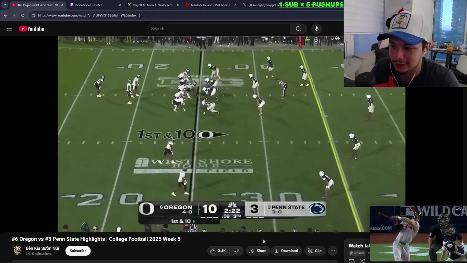Click the baseball wildcard picture-in-picture video
467x263 pixels.
coord(418,234)
